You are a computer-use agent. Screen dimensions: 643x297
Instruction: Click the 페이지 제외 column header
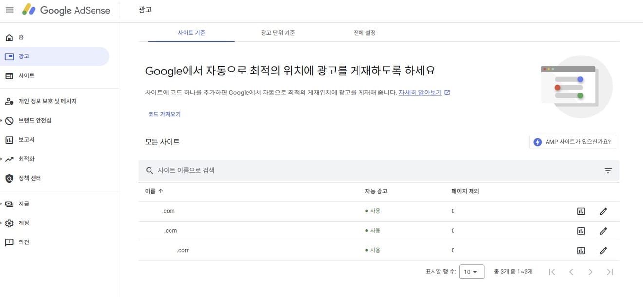[465, 191]
